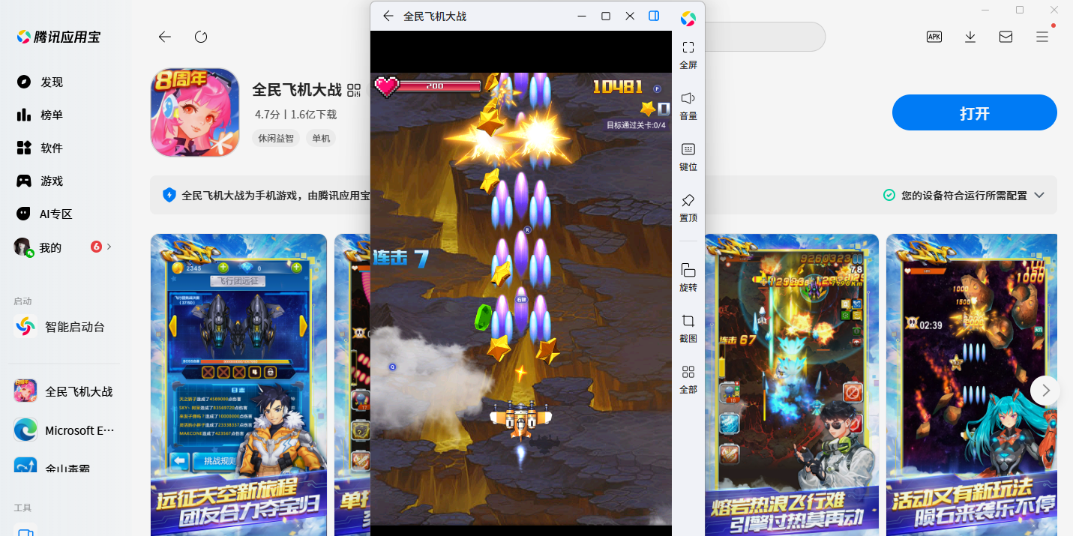Click the green gem in the game
This screenshot has width=1073, height=536.
[483, 316]
